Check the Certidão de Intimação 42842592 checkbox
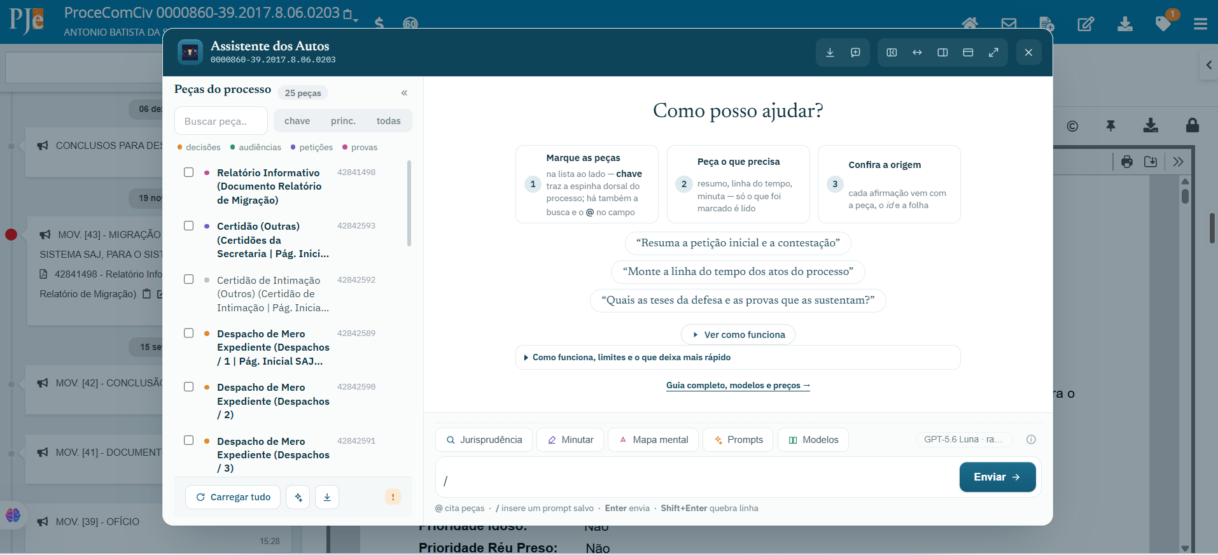The height and width of the screenshot is (555, 1218). (189, 279)
